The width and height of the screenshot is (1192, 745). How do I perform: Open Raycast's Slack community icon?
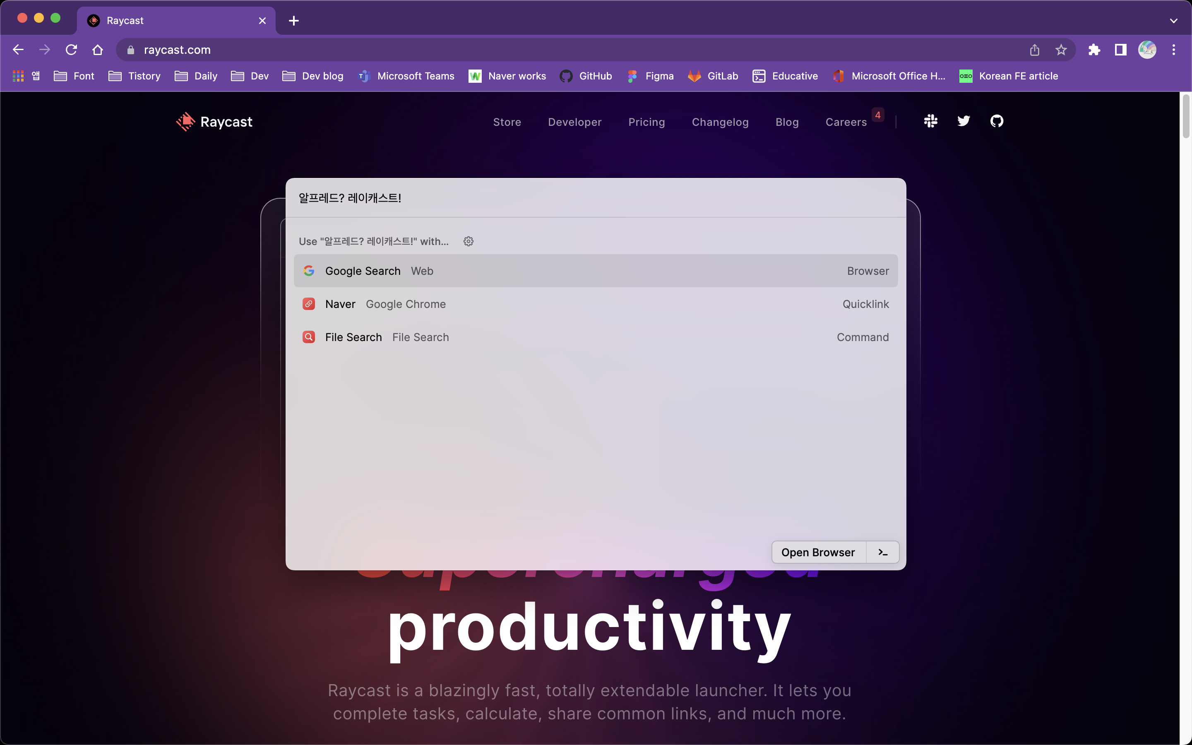pos(930,121)
